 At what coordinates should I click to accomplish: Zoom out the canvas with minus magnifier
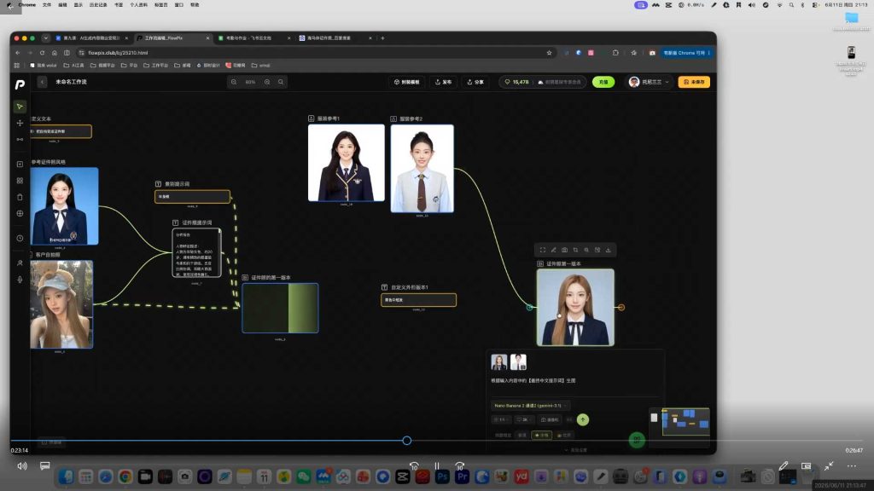click(x=234, y=82)
